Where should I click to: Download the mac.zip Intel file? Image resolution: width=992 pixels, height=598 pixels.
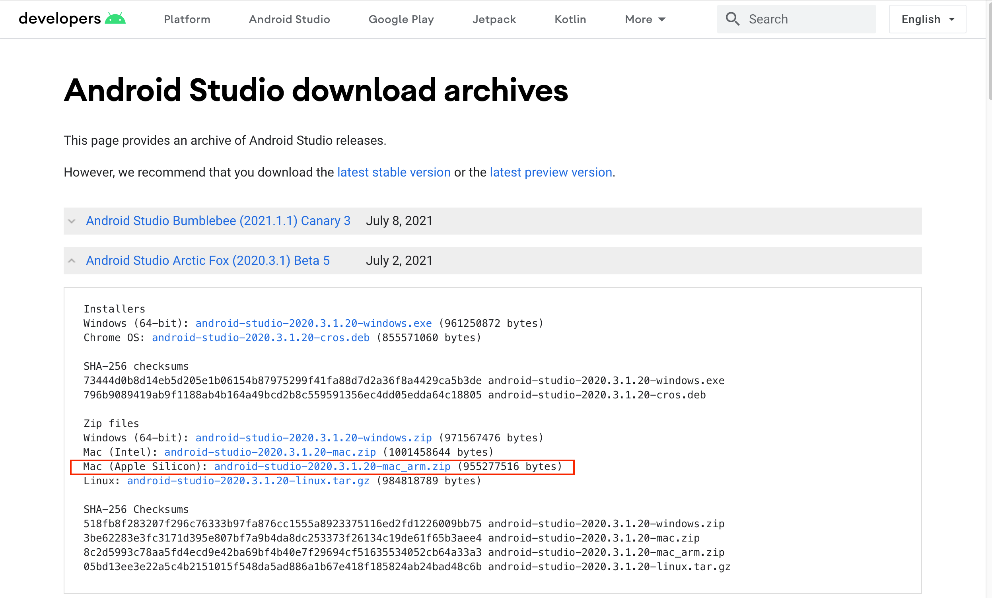(270, 452)
